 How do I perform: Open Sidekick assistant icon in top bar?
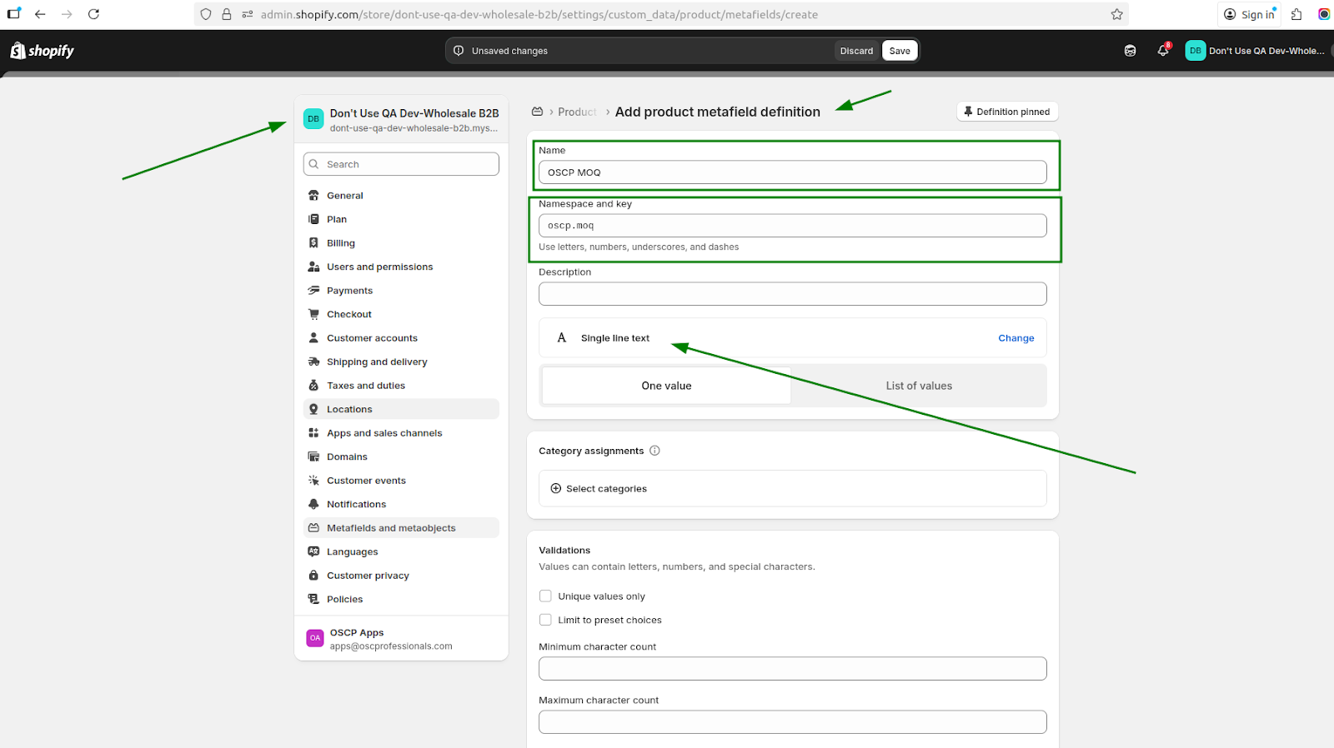1130,51
